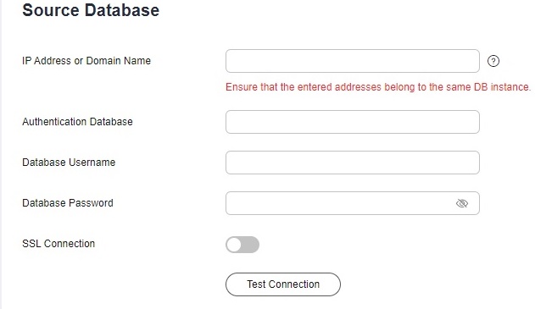The width and height of the screenshot is (535, 309).
Task: Click the word 'Database' in the page heading
Action: coord(122,10)
